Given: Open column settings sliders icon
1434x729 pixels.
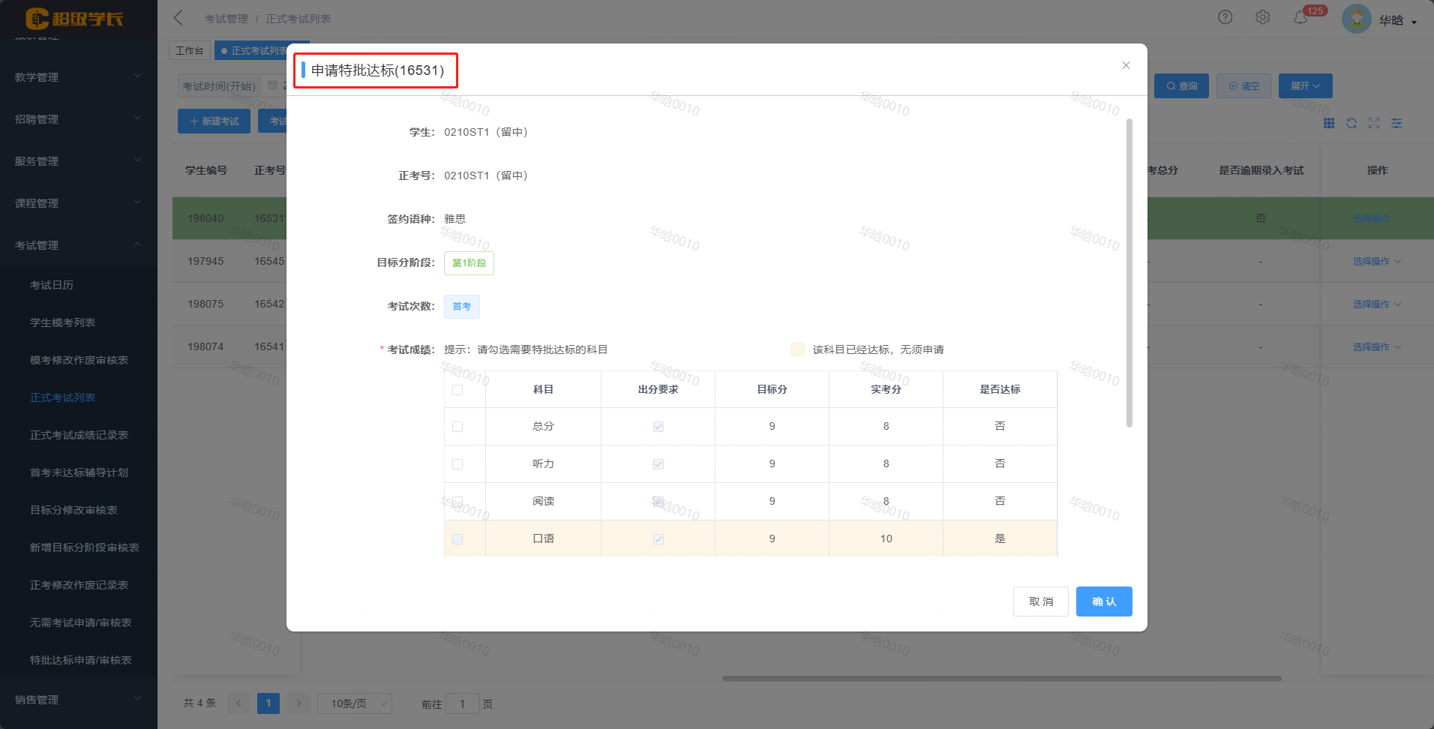Looking at the screenshot, I should (x=1396, y=123).
